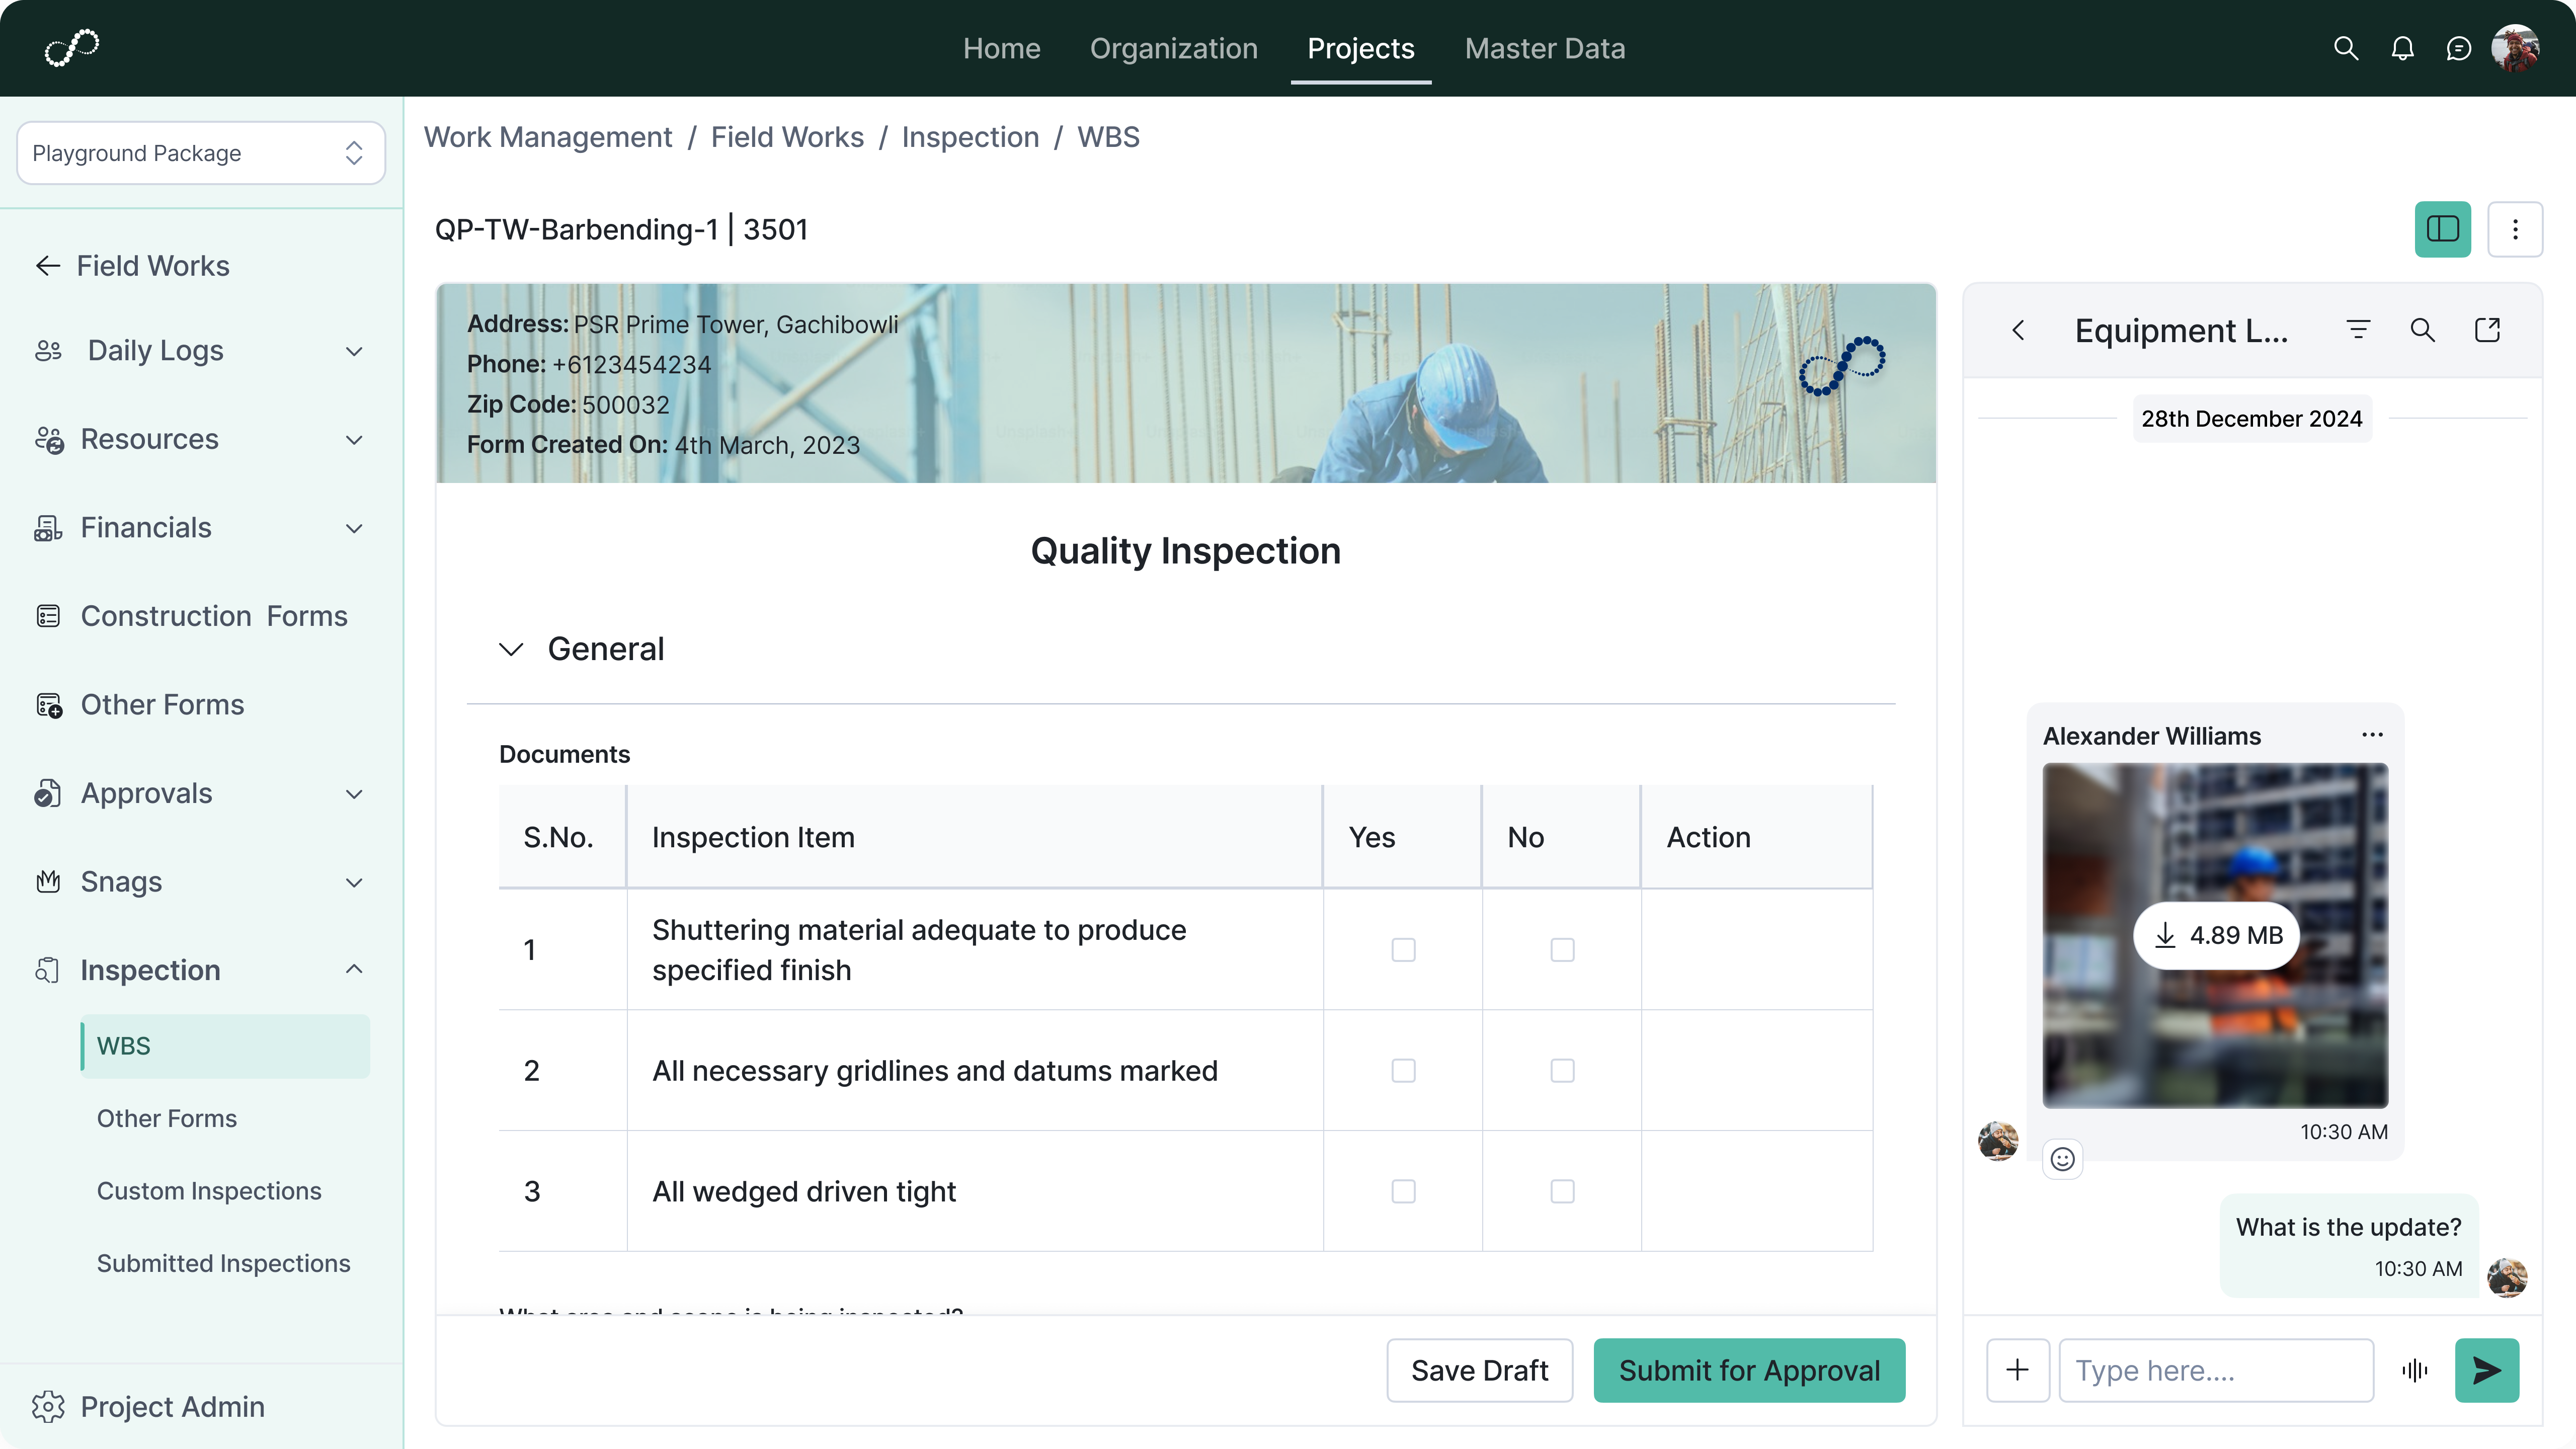This screenshot has width=2576, height=1449.
Task: Check Yes for Shuttering material adequate item
Action: pos(1403,950)
